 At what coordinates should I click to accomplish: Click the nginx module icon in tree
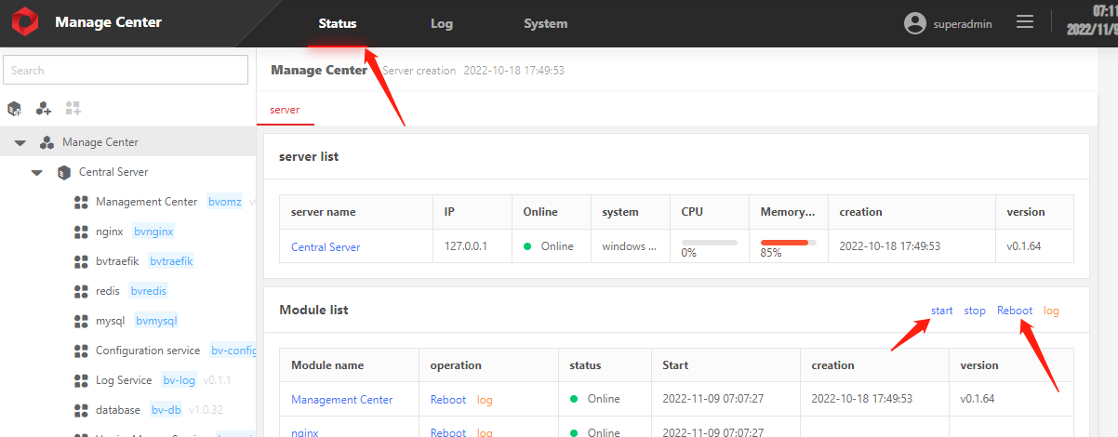pyautogui.click(x=80, y=232)
